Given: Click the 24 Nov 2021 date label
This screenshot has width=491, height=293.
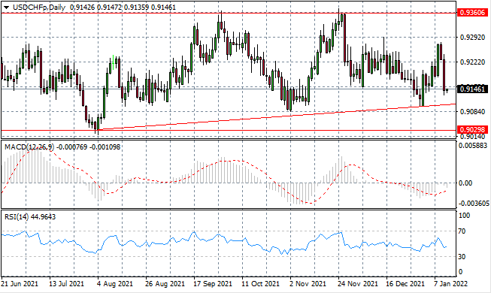Looking at the screenshot, I should 357,284.
